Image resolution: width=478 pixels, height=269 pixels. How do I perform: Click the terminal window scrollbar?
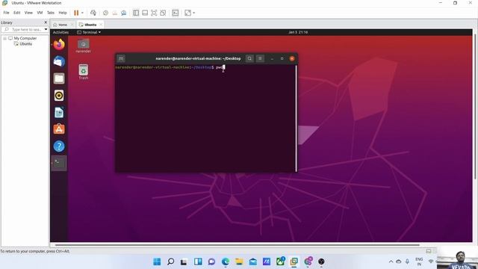point(296,118)
